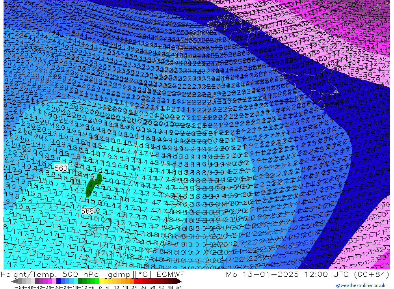The height and width of the screenshot is (289, 394).
Task: Pick the dark purple swatch above -42 in legend
Action: click(37, 281)
